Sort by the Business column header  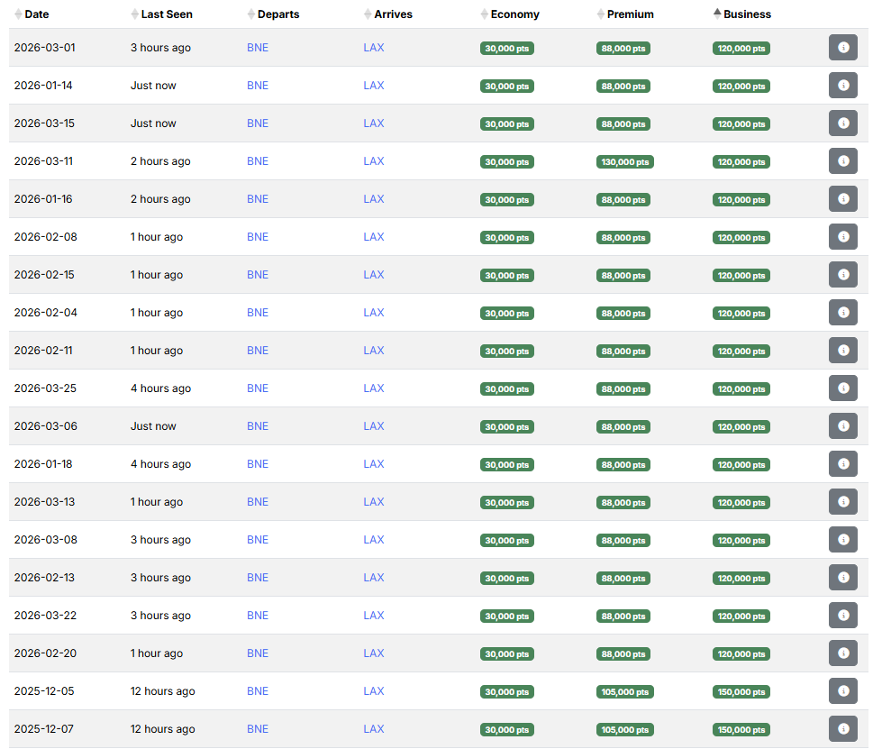pos(747,14)
